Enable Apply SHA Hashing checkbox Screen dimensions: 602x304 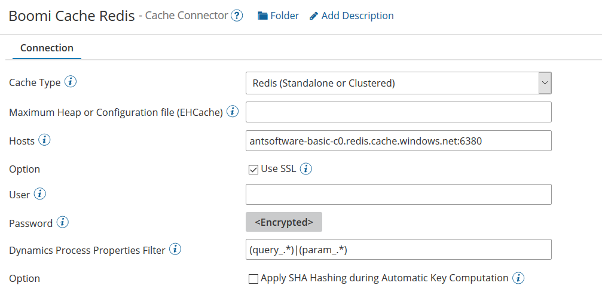tap(253, 278)
